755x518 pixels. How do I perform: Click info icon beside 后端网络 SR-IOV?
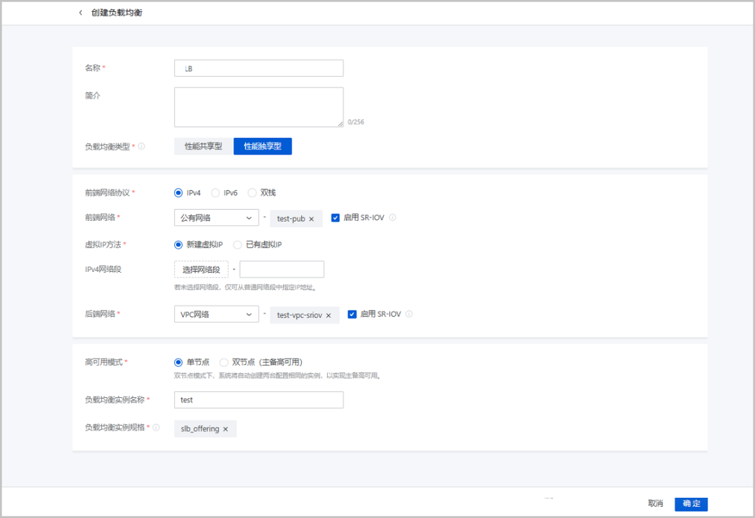pyautogui.click(x=409, y=314)
